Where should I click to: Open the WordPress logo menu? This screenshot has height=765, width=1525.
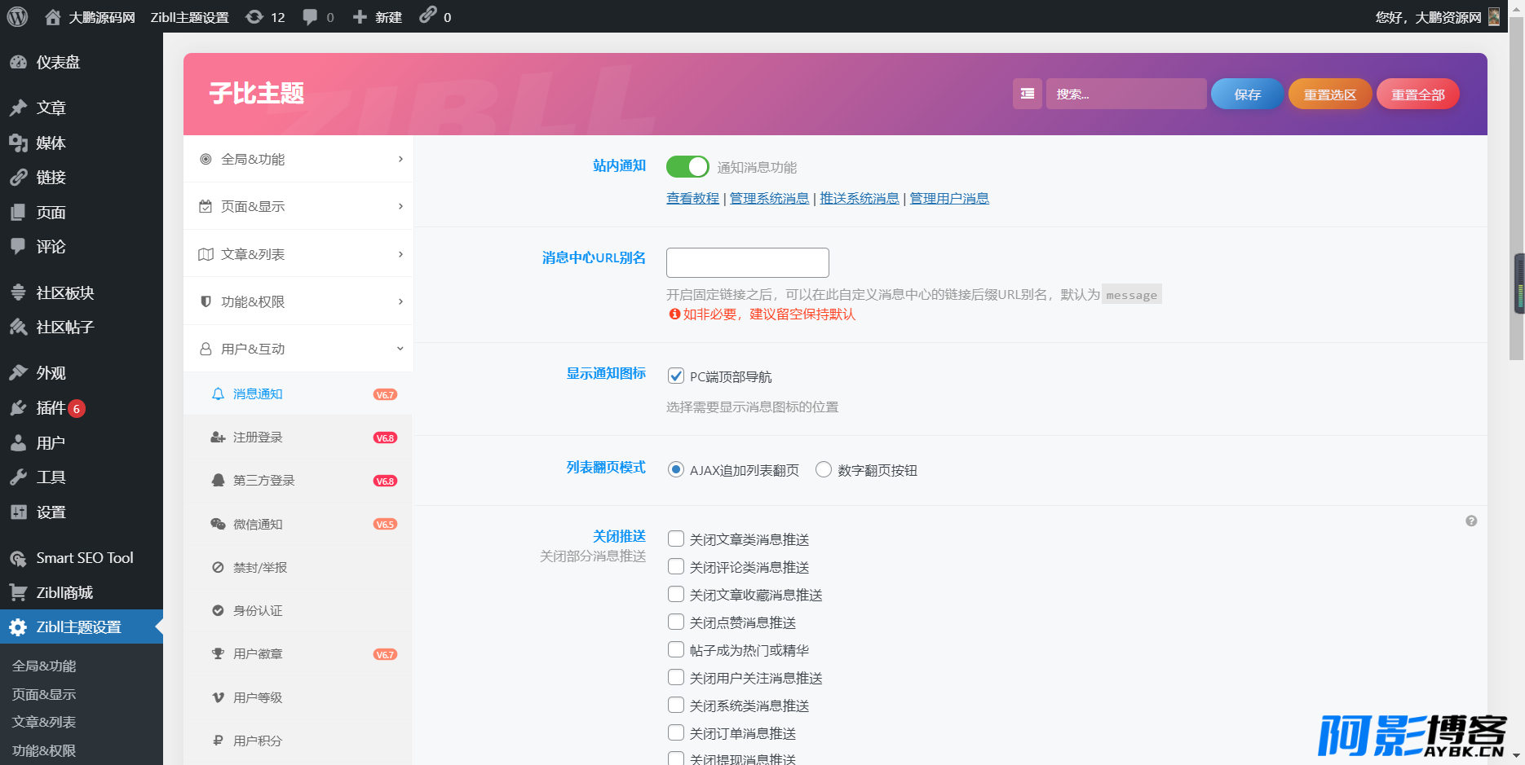click(x=17, y=16)
